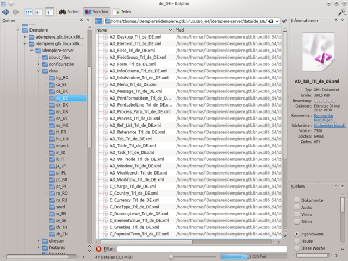Screen dimensions: 348x261
Task: Close the Informationen panel
Action: click(343, 21)
